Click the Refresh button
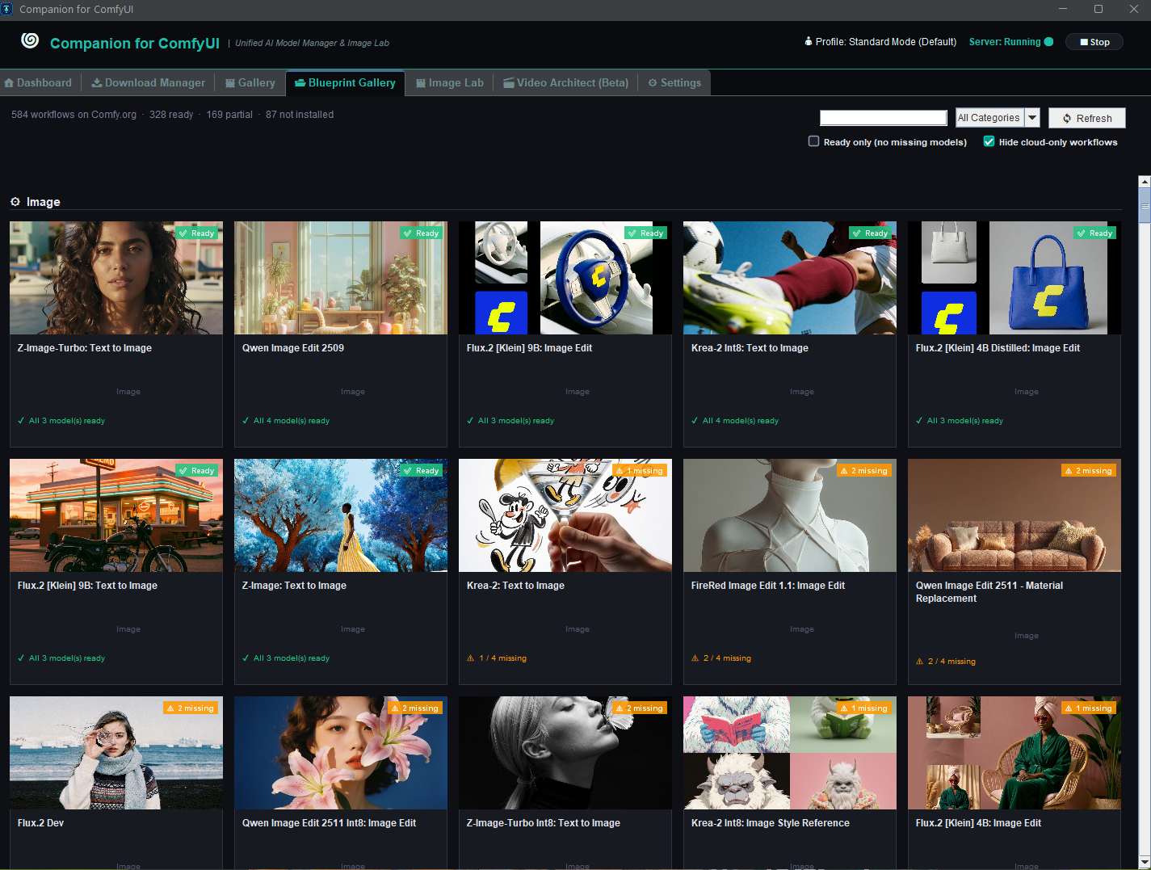 1086,118
